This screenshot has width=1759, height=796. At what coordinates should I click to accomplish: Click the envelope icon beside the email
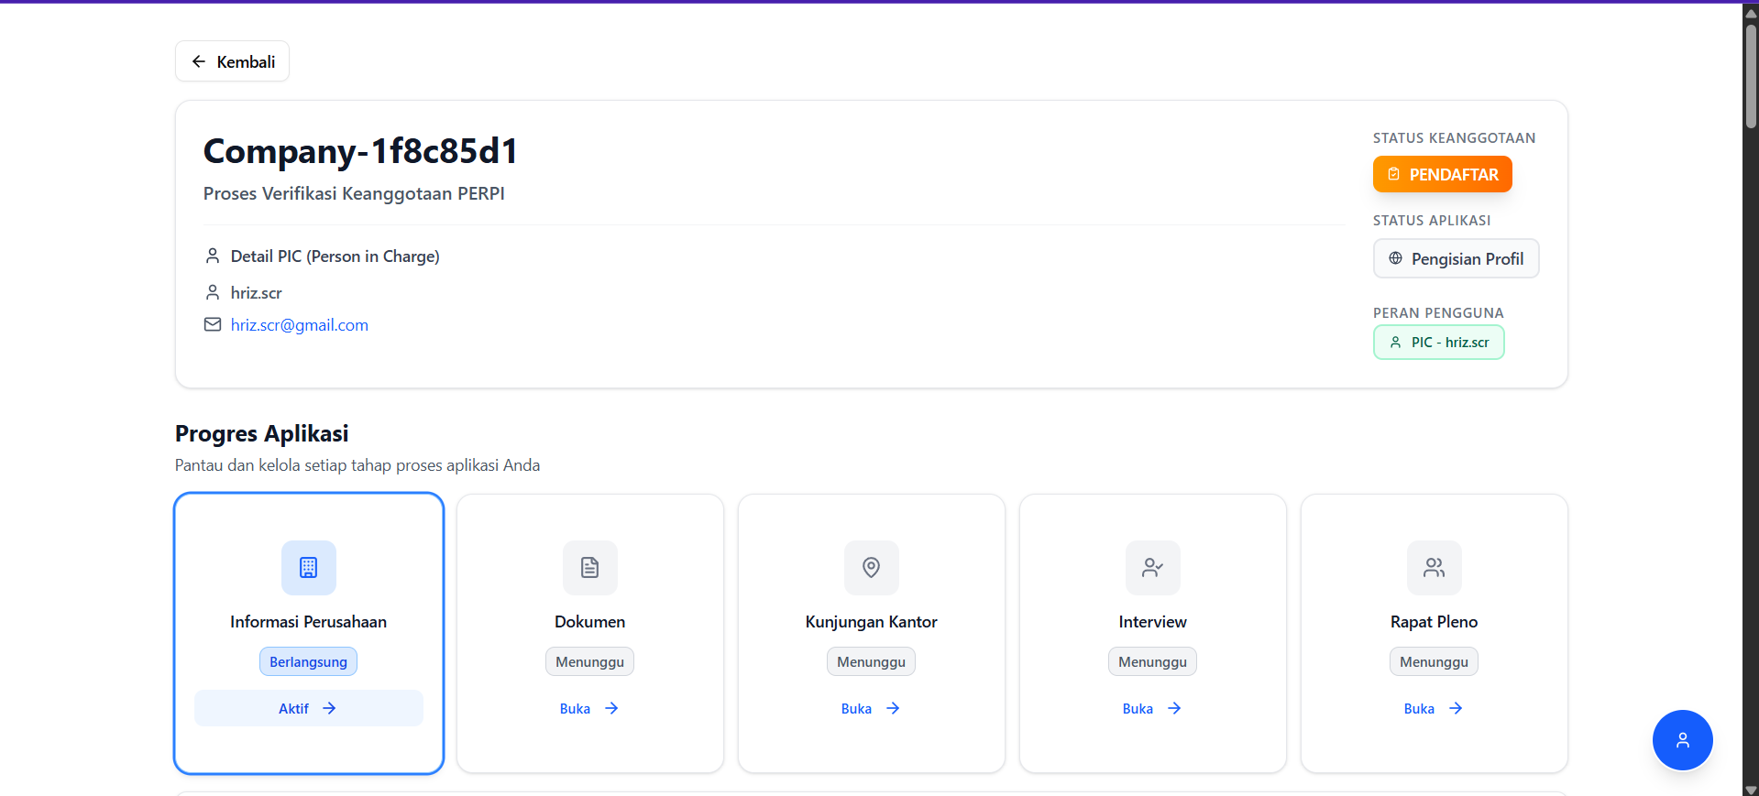[x=213, y=325]
